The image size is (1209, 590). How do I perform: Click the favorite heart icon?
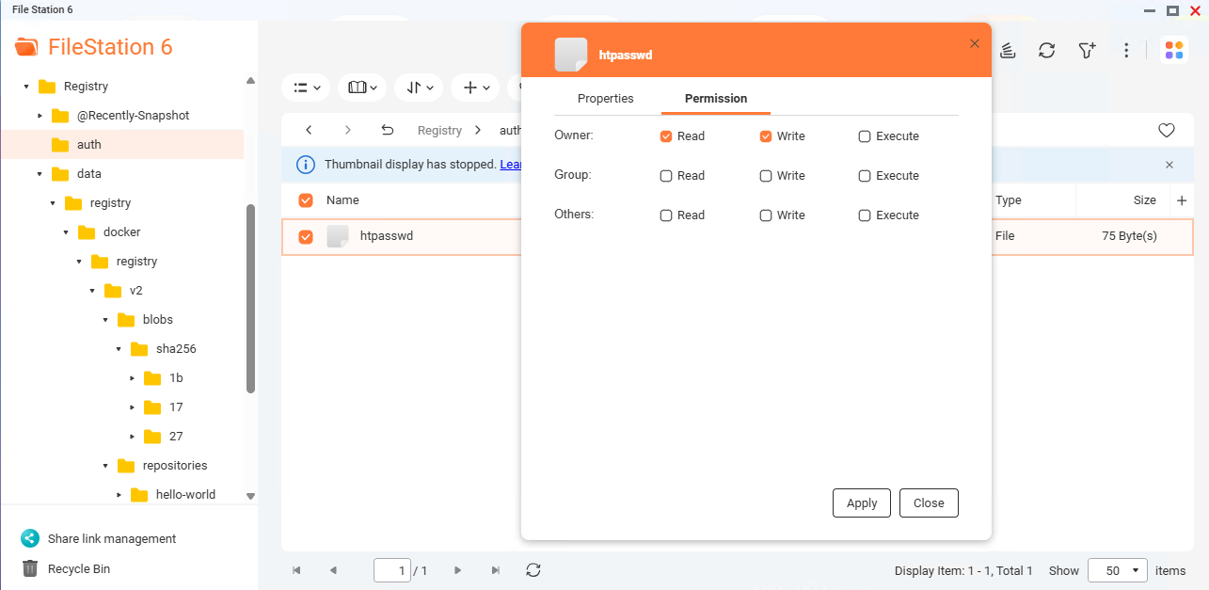(x=1166, y=130)
